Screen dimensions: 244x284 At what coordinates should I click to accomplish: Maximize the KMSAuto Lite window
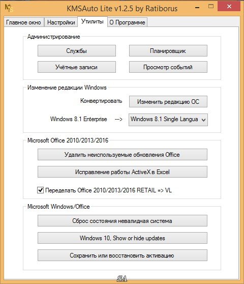[211, 7]
